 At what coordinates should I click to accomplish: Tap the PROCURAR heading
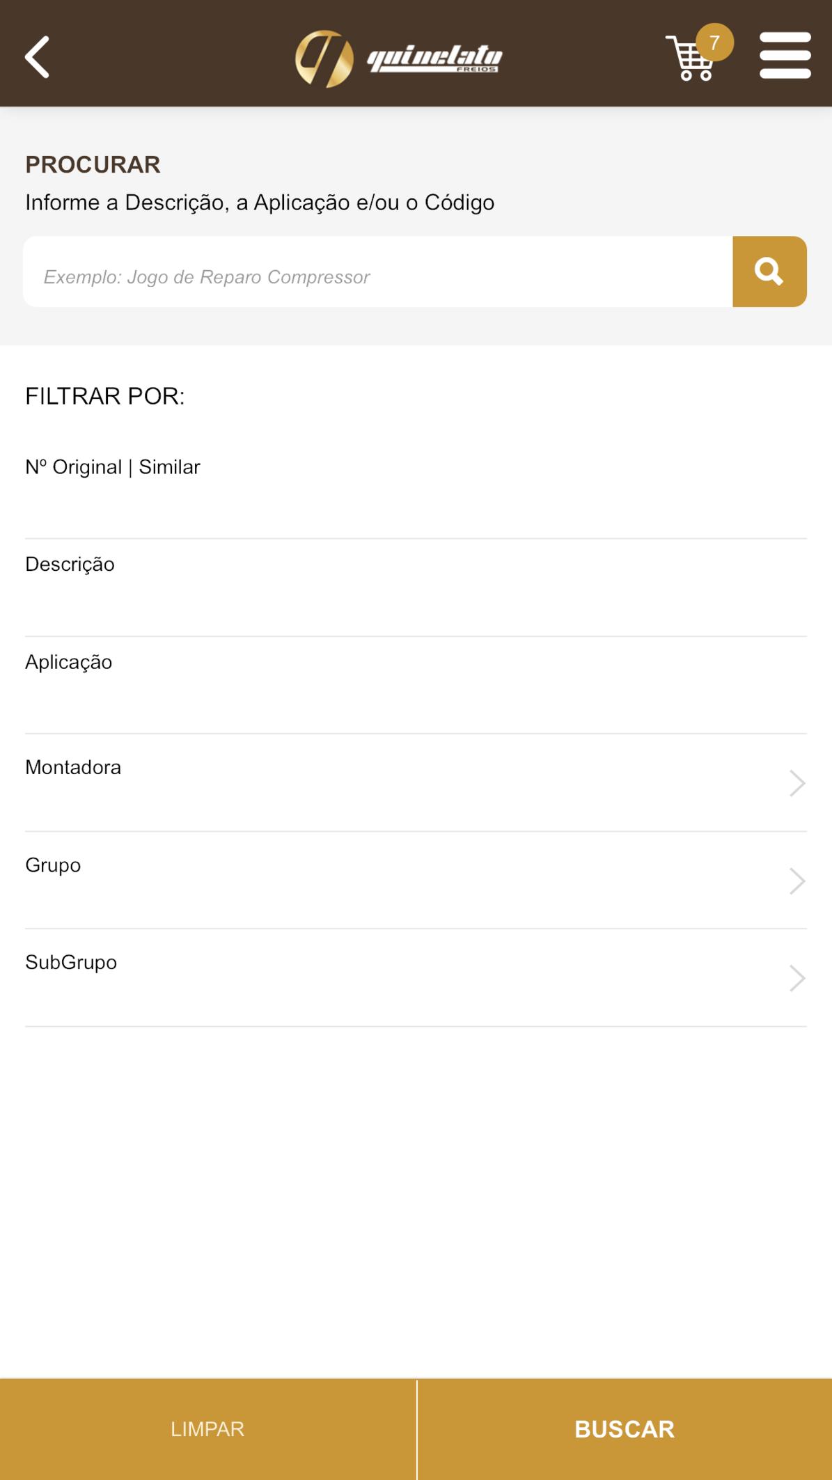(x=93, y=165)
